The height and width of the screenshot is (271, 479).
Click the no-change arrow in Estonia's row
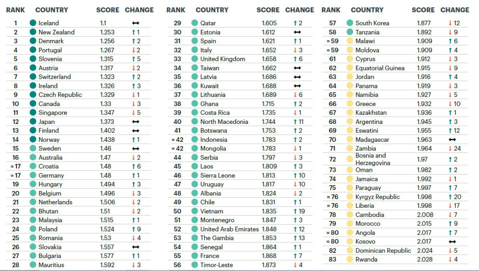click(297, 32)
